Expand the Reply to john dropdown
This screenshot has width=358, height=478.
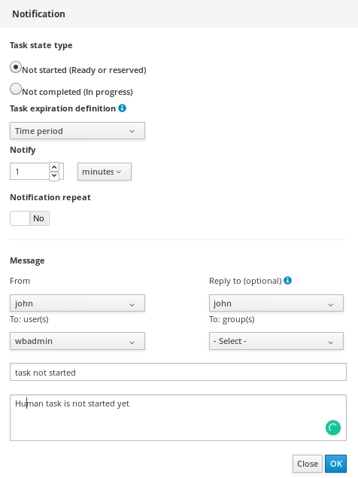pos(276,303)
